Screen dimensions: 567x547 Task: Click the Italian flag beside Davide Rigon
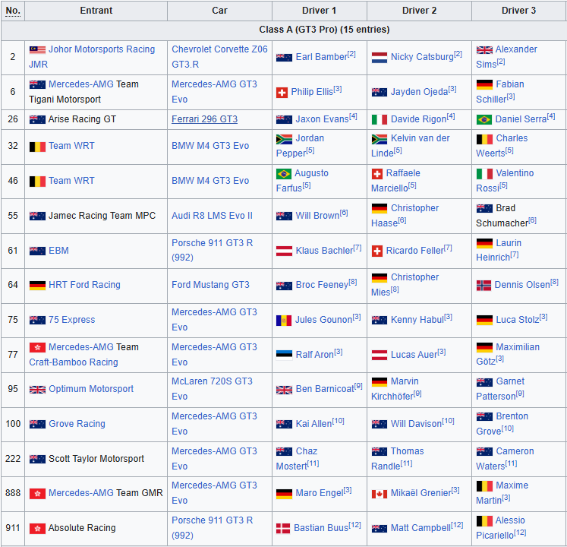(x=380, y=119)
